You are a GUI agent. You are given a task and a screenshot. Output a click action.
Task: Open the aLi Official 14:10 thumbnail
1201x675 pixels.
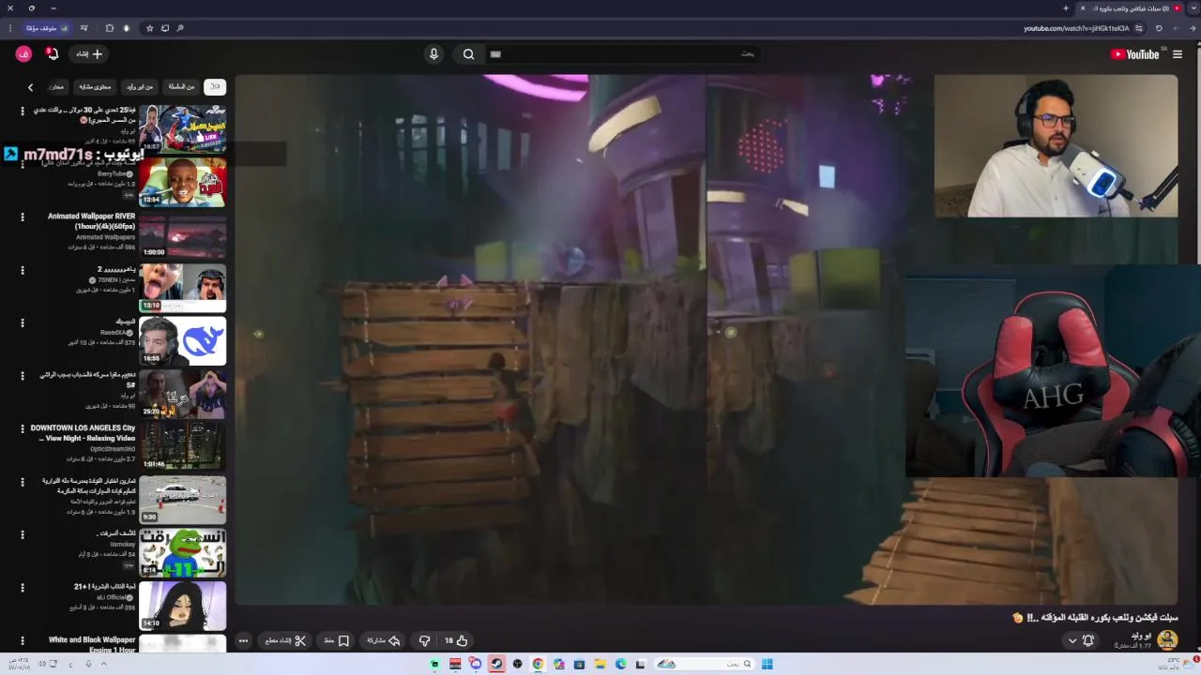183,606
